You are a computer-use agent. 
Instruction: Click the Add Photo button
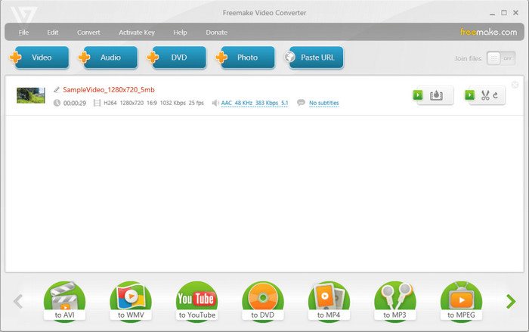(246, 57)
